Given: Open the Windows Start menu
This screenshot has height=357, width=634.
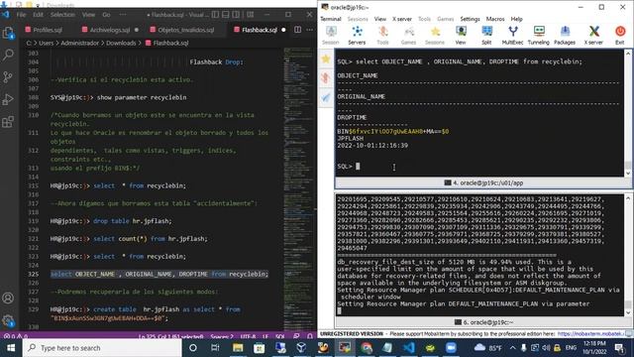Looking at the screenshot, I should click(x=11, y=348).
